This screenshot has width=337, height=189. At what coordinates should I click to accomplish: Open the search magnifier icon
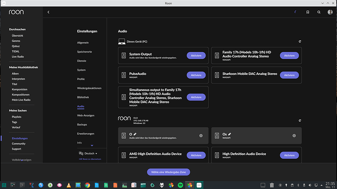(319, 12)
